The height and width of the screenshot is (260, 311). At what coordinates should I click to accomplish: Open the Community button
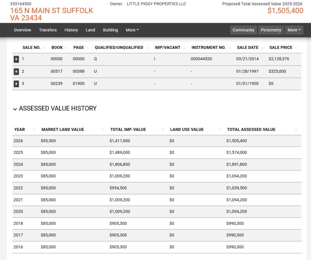point(243,30)
